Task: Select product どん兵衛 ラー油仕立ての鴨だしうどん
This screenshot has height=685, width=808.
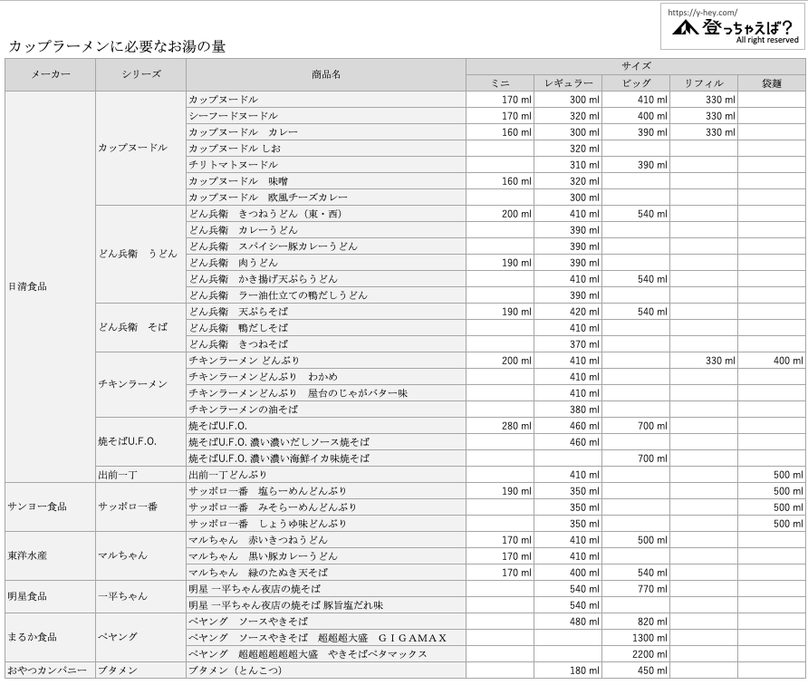Action: tap(326, 295)
